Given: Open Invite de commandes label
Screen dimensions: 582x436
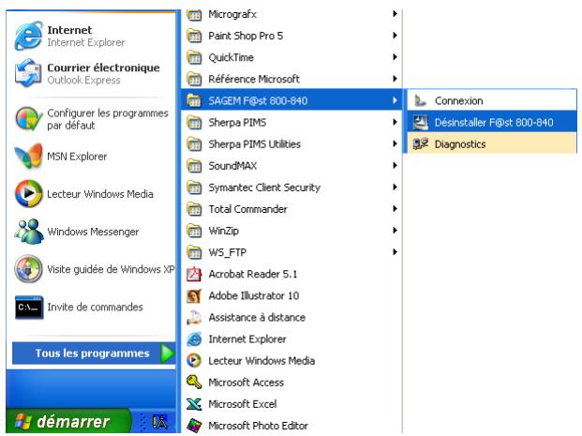Looking at the screenshot, I should 95,308.
